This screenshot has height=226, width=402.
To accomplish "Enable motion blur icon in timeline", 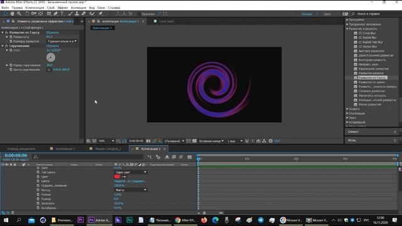I will click(181, 157).
